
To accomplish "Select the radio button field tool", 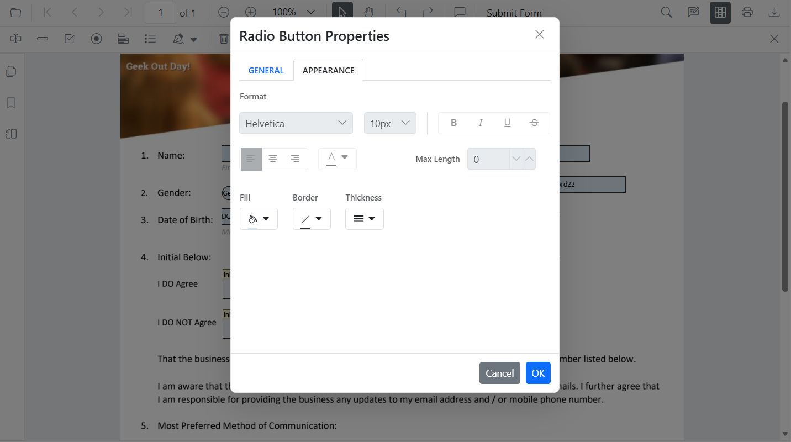I will point(96,39).
